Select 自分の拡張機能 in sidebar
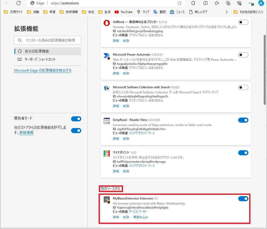 click(x=48, y=51)
